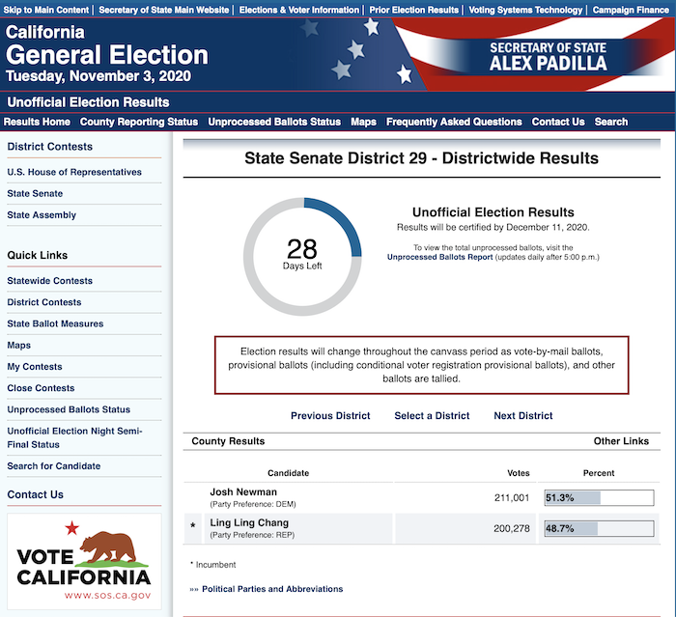Click Josh Newman's 51.3% percent bar
The width and height of the screenshot is (676, 617).
point(599,497)
